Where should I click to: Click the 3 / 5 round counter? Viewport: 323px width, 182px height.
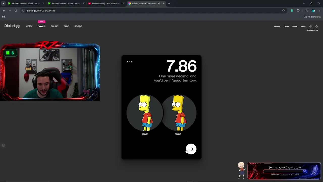[129, 62]
